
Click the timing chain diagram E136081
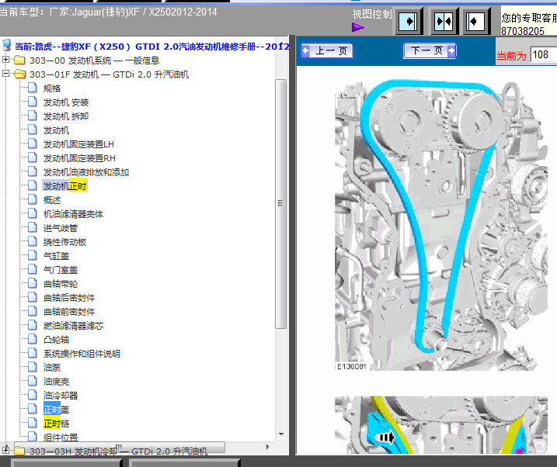440,225
